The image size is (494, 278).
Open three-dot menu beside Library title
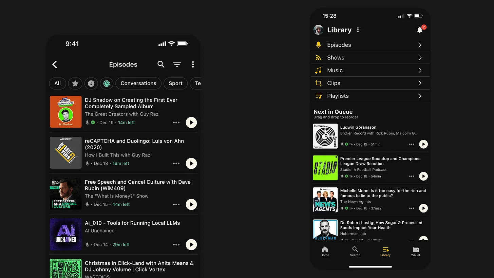tap(358, 30)
